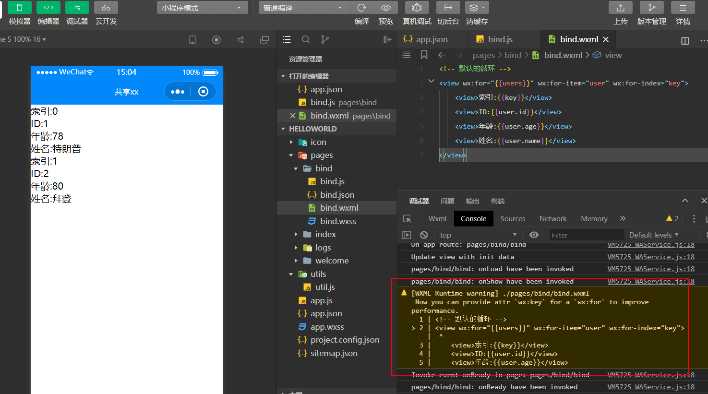
Task: Click the bind breadcrumb in editor path
Action: point(513,55)
